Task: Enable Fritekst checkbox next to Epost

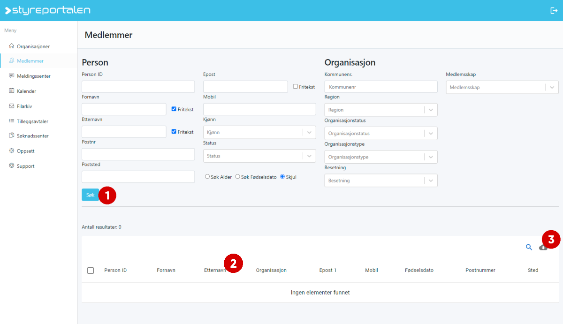Action: [x=296, y=87]
